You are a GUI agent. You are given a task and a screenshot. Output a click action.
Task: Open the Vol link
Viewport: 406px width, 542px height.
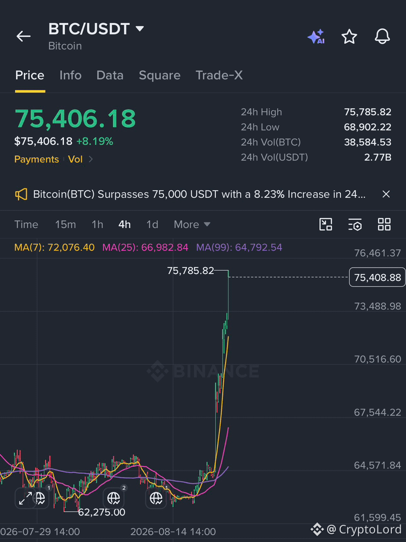pyautogui.click(x=76, y=159)
